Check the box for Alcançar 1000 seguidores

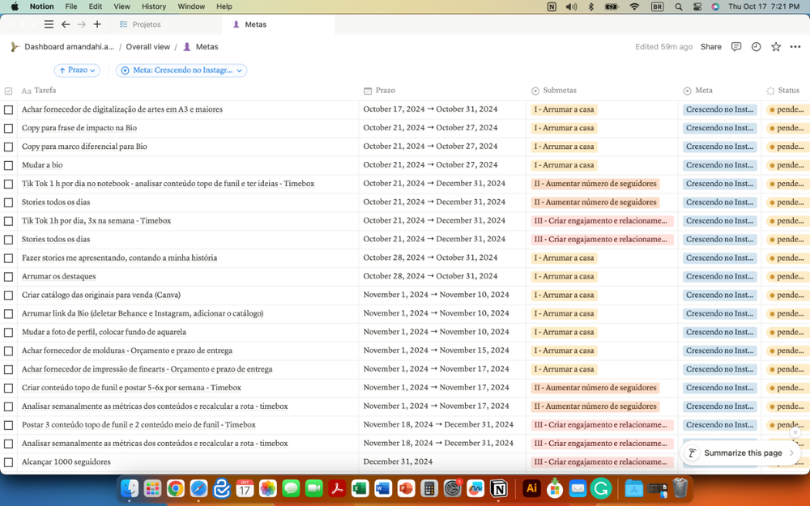[x=8, y=462]
